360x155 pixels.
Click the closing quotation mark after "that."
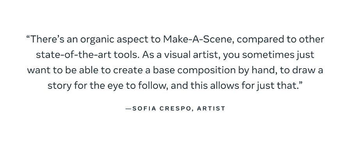pos(301,83)
